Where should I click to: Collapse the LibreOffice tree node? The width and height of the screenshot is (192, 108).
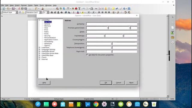39,20
